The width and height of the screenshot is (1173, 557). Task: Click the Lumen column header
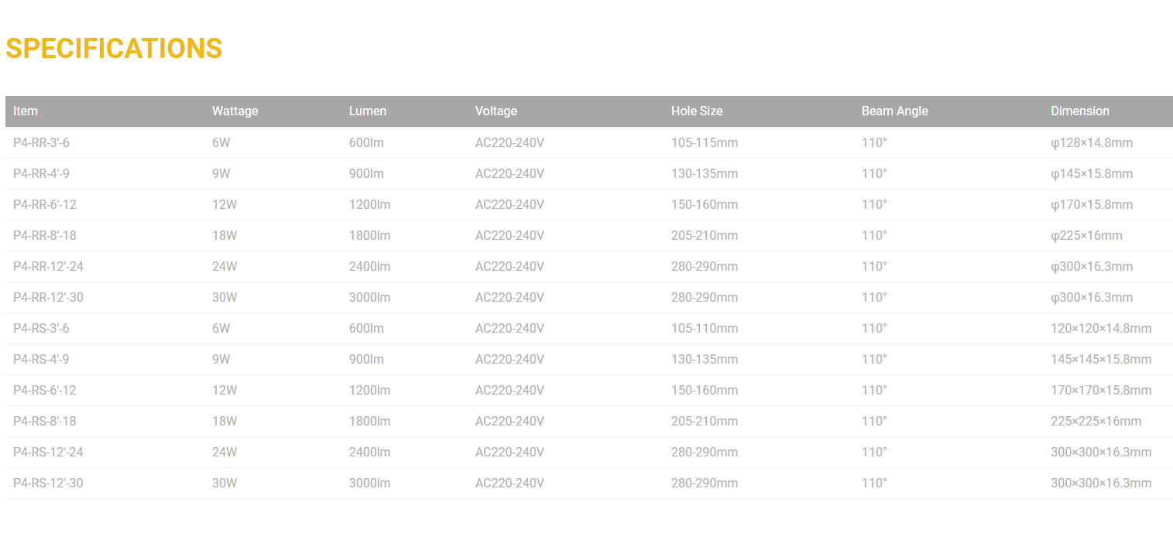click(x=367, y=111)
